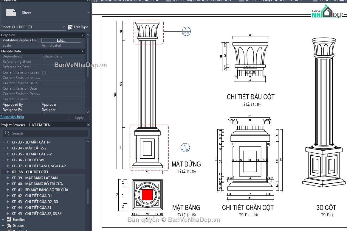Select the MẶT BẰNG view title
This screenshot has height=231, width=347.
tap(186, 207)
